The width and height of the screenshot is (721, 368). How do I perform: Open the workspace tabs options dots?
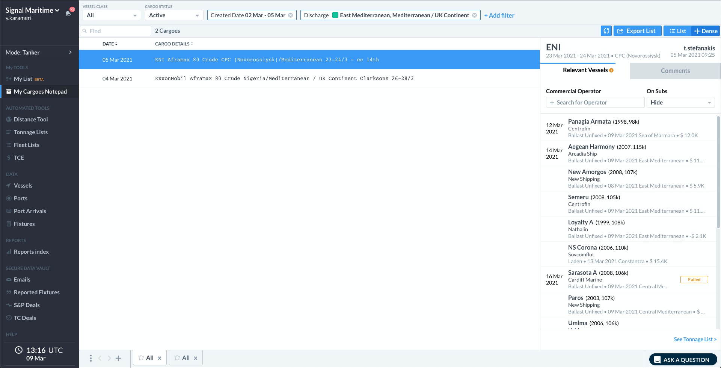pos(91,358)
